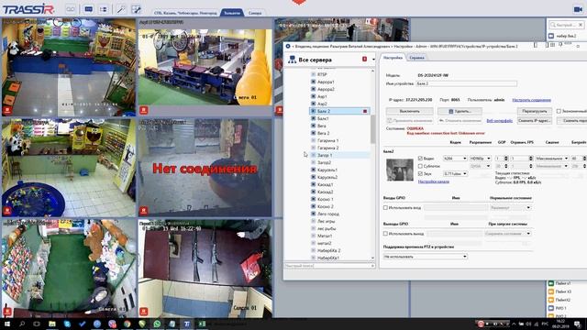Click red alarm icon on top-left camera view
Screen dimensions: 587x330
pyautogui.click(x=7, y=110)
